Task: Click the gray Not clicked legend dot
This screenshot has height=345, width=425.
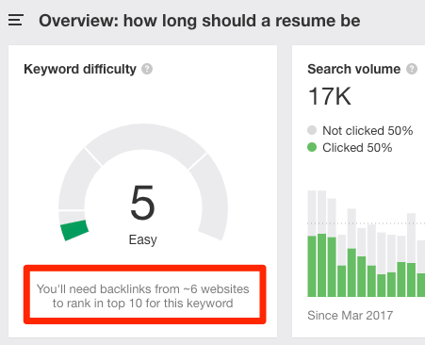Action: click(x=312, y=130)
